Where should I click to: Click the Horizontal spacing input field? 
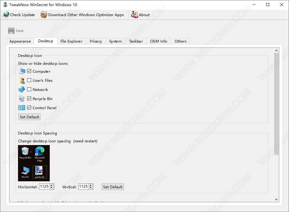click(x=45, y=187)
